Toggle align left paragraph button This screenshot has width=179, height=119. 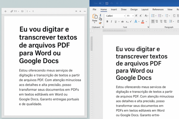(153, 21)
